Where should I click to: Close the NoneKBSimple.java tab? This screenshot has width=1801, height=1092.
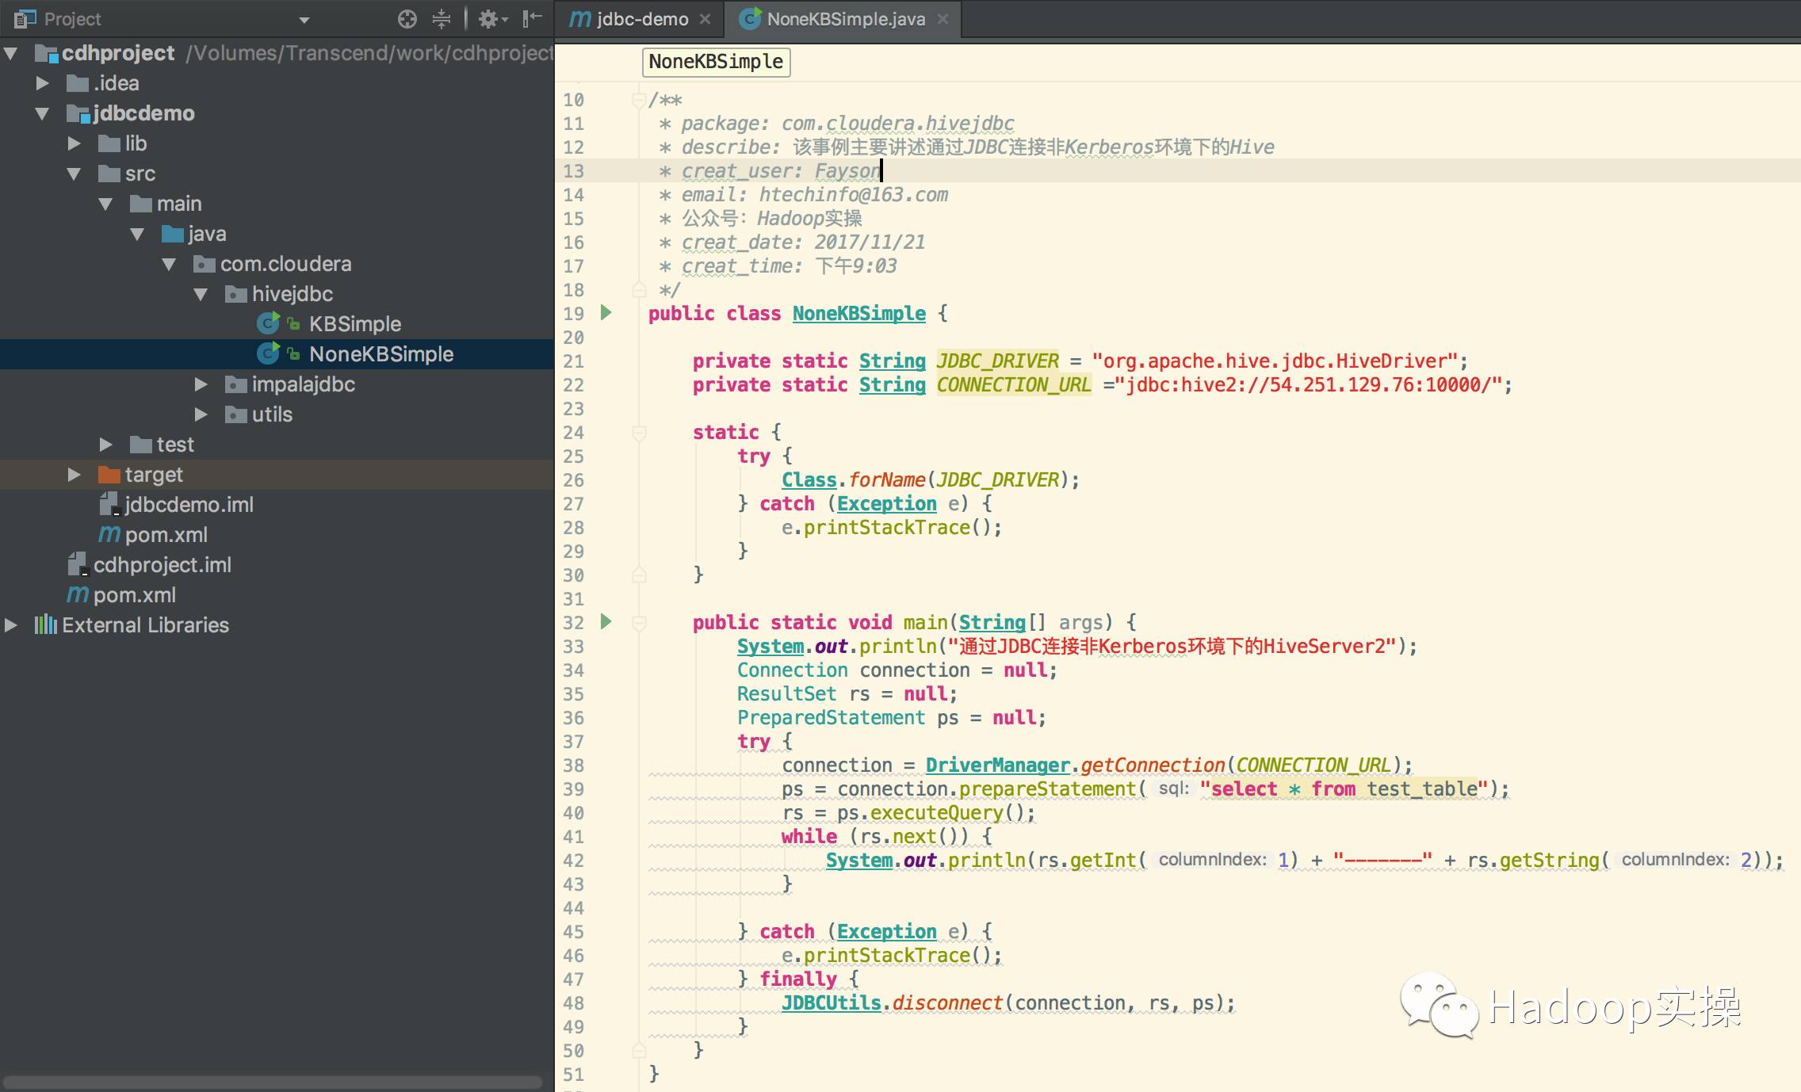click(x=943, y=19)
